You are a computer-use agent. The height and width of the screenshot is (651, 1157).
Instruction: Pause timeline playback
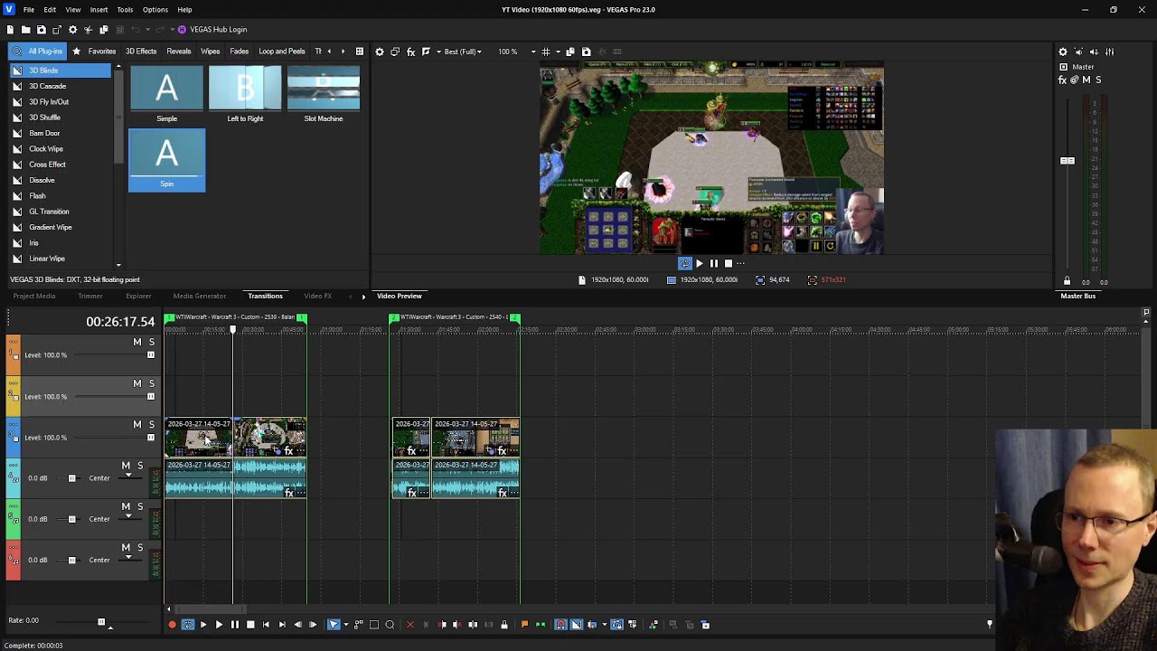tap(234, 625)
